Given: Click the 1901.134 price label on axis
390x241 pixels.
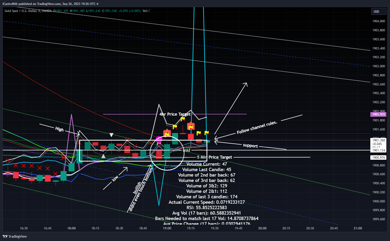Looking at the screenshot, I should [x=379, y=150].
